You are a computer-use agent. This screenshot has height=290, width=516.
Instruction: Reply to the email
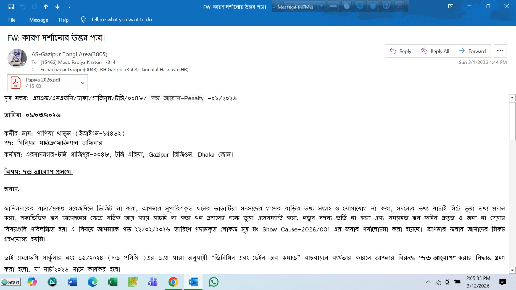click(401, 51)
